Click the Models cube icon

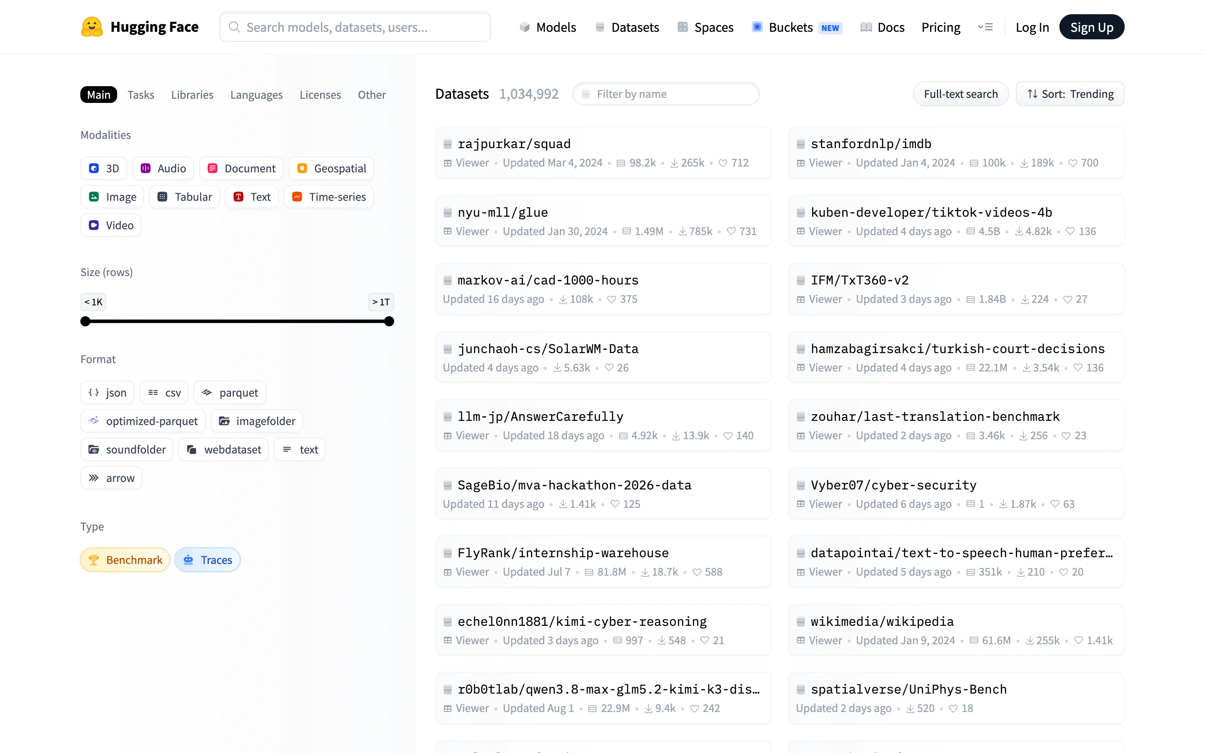pos(524,27)
